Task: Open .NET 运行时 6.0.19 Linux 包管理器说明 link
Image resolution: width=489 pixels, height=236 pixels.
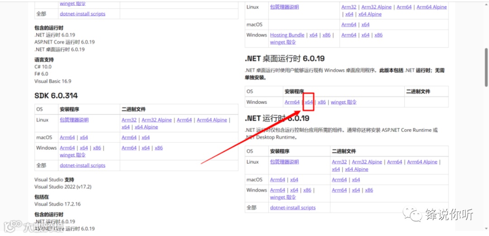Action: coord(284,162)
